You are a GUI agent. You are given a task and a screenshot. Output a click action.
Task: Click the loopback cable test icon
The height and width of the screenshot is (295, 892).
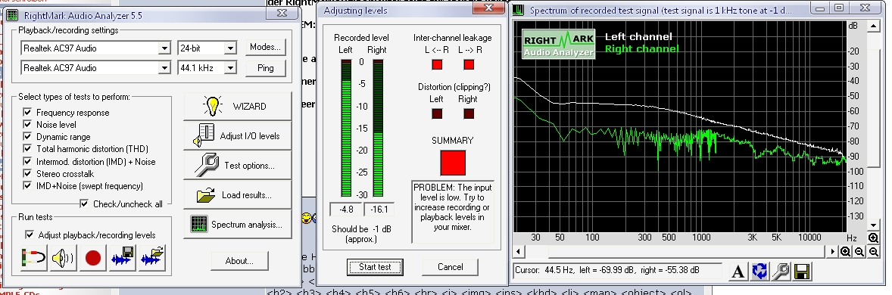33,258
